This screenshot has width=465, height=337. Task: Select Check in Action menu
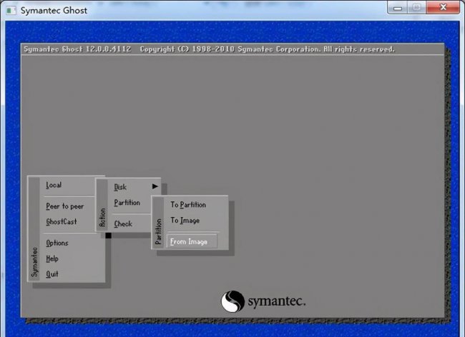123,224
